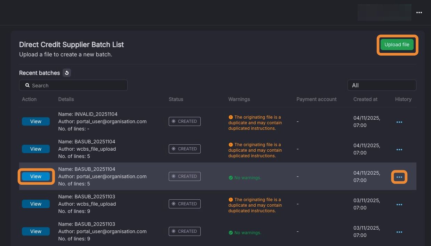Click warning exclamation icon on INVALID_20251104 row
The image size is (431, 246).
point(231,117)
